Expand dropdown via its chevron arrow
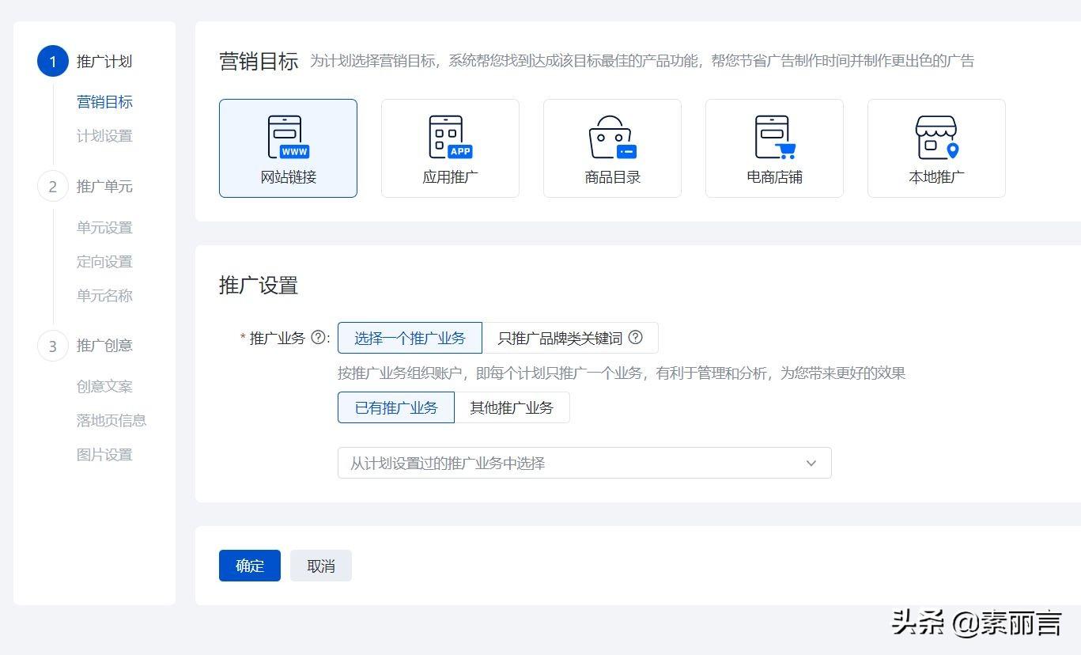This screenshot has height=655, width=1081. 811,464
